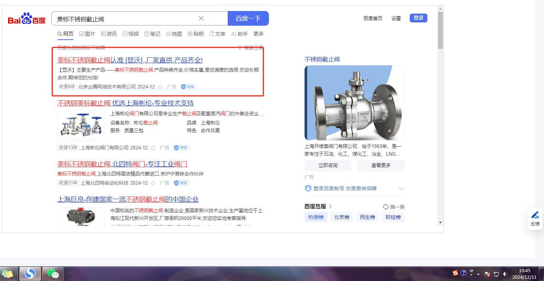Click 保障 badge on 上海北四特 result

pos(181,183)
